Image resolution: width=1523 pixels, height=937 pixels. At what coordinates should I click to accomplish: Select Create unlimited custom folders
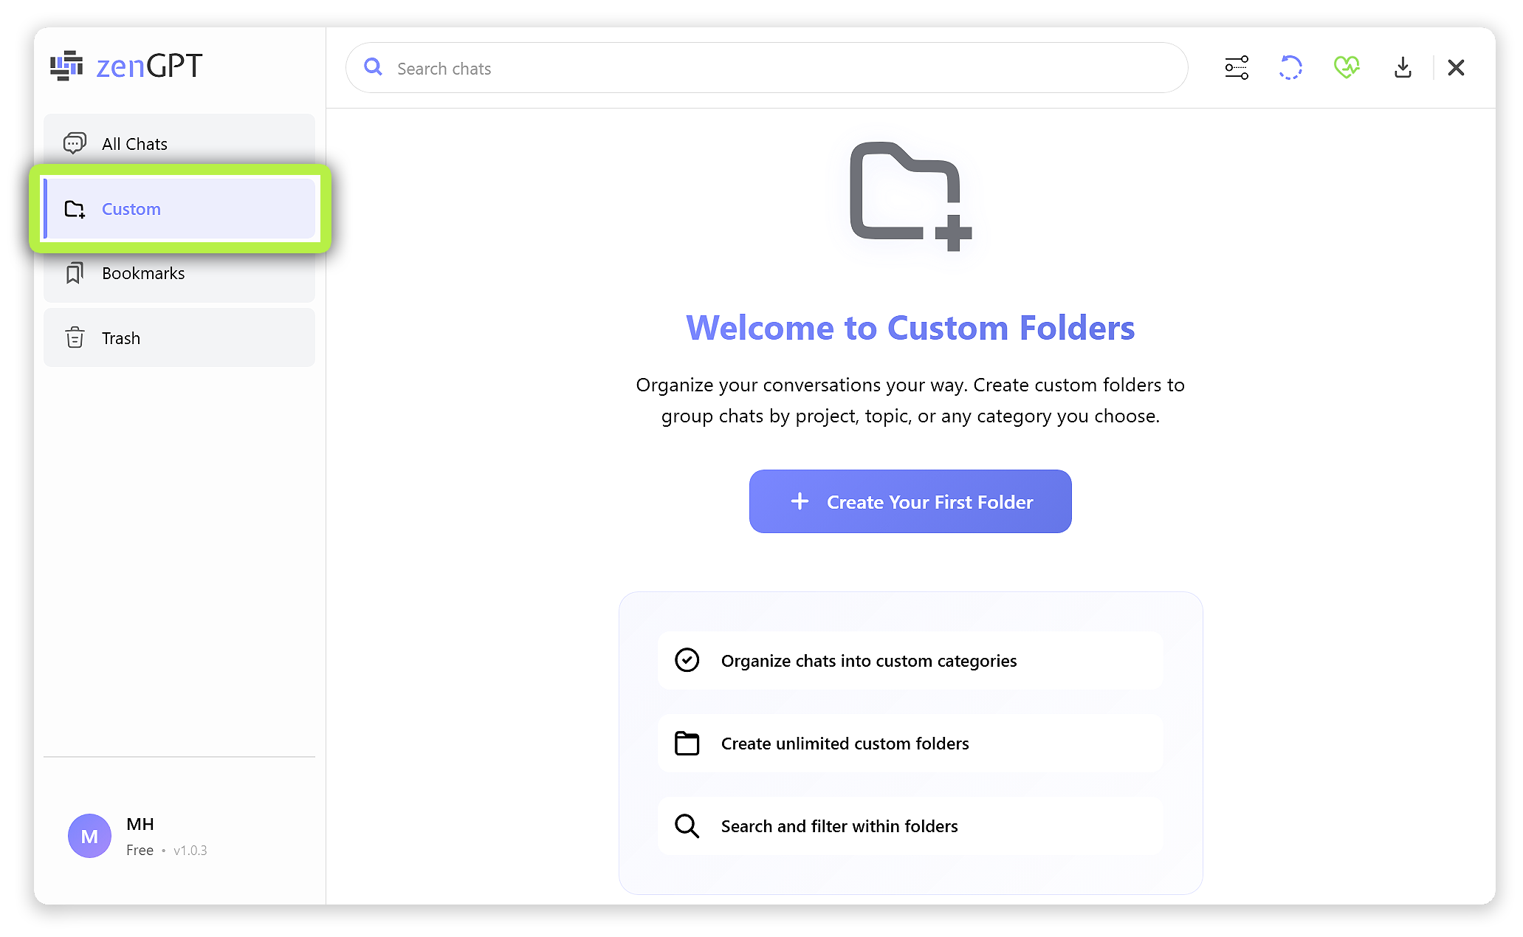(845, 744)
